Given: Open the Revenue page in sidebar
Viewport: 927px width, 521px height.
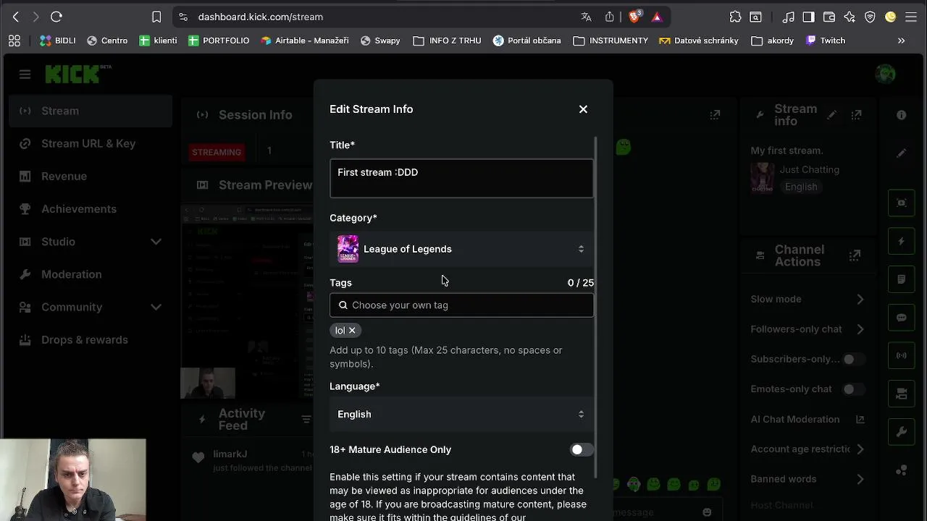Looking at the screenshot, I should tap(91, 176).
